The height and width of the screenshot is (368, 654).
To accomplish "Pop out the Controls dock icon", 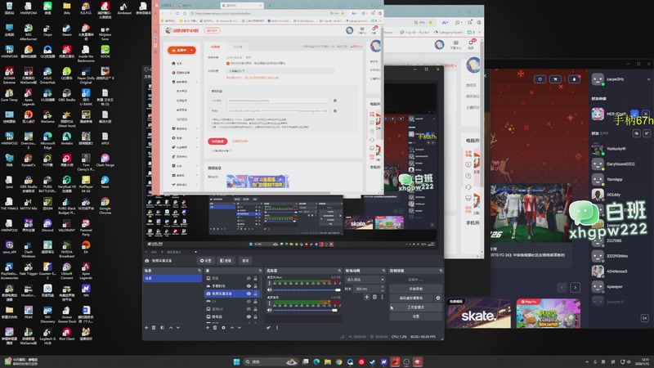I will tap(441, 271).
